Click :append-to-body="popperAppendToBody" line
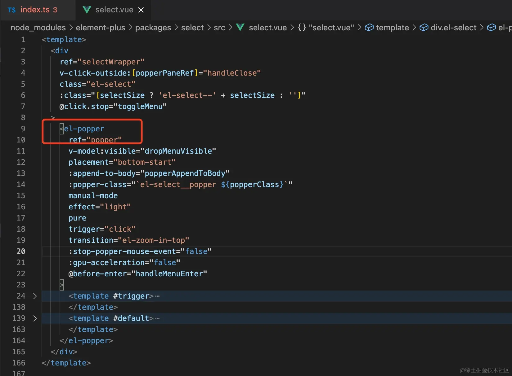 coord(149,173)
